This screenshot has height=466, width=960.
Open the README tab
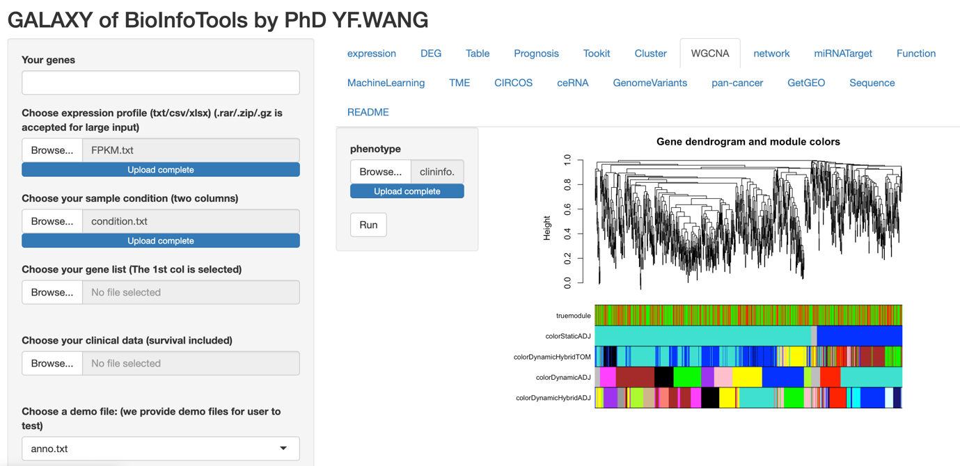(368, 112)
